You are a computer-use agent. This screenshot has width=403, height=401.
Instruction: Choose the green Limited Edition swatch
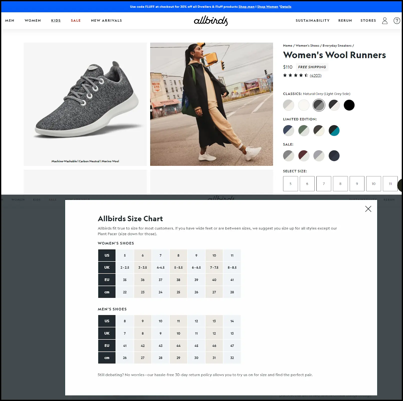304,130
